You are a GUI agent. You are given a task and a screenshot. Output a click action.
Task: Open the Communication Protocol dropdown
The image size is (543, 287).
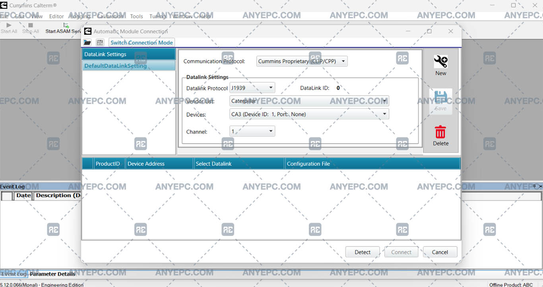(x=302, y=61)
